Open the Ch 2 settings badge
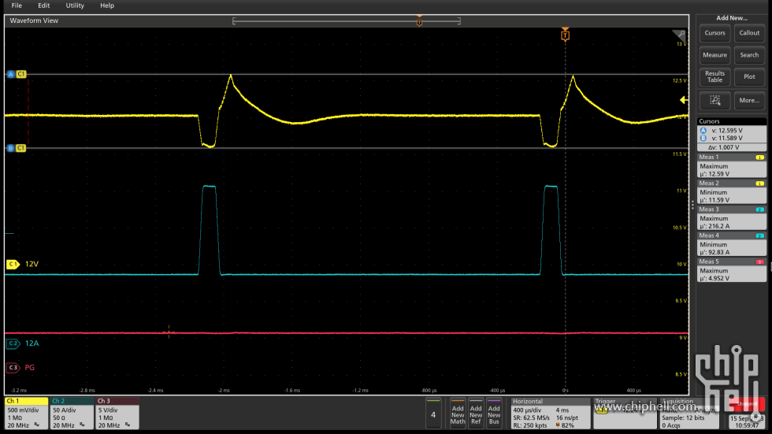 coord(72,414)
